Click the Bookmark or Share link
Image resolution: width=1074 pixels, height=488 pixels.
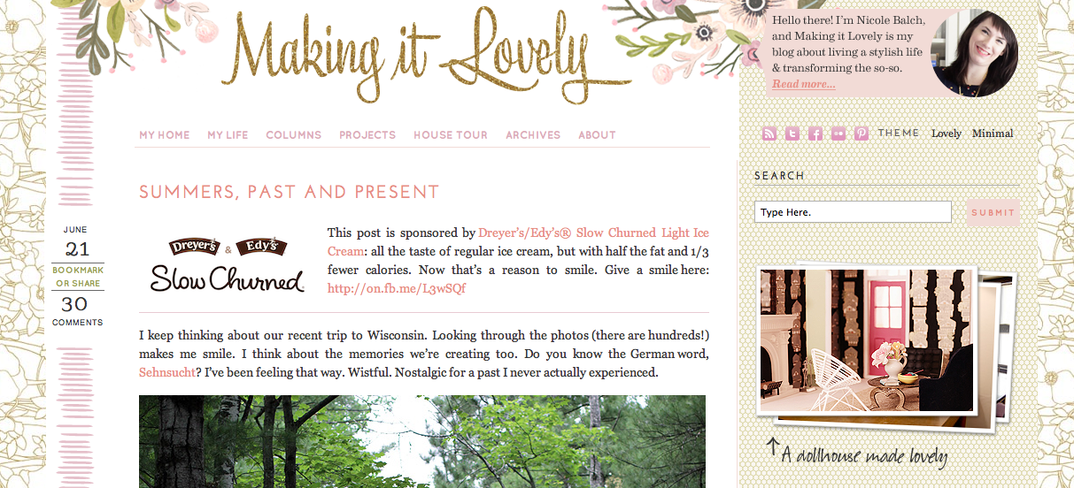click(78, 277)
